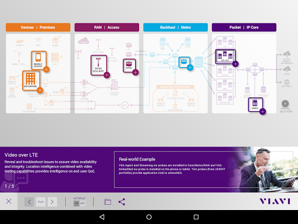
Task: Switch Autoplay to ON
Action: tap(76, 203)
